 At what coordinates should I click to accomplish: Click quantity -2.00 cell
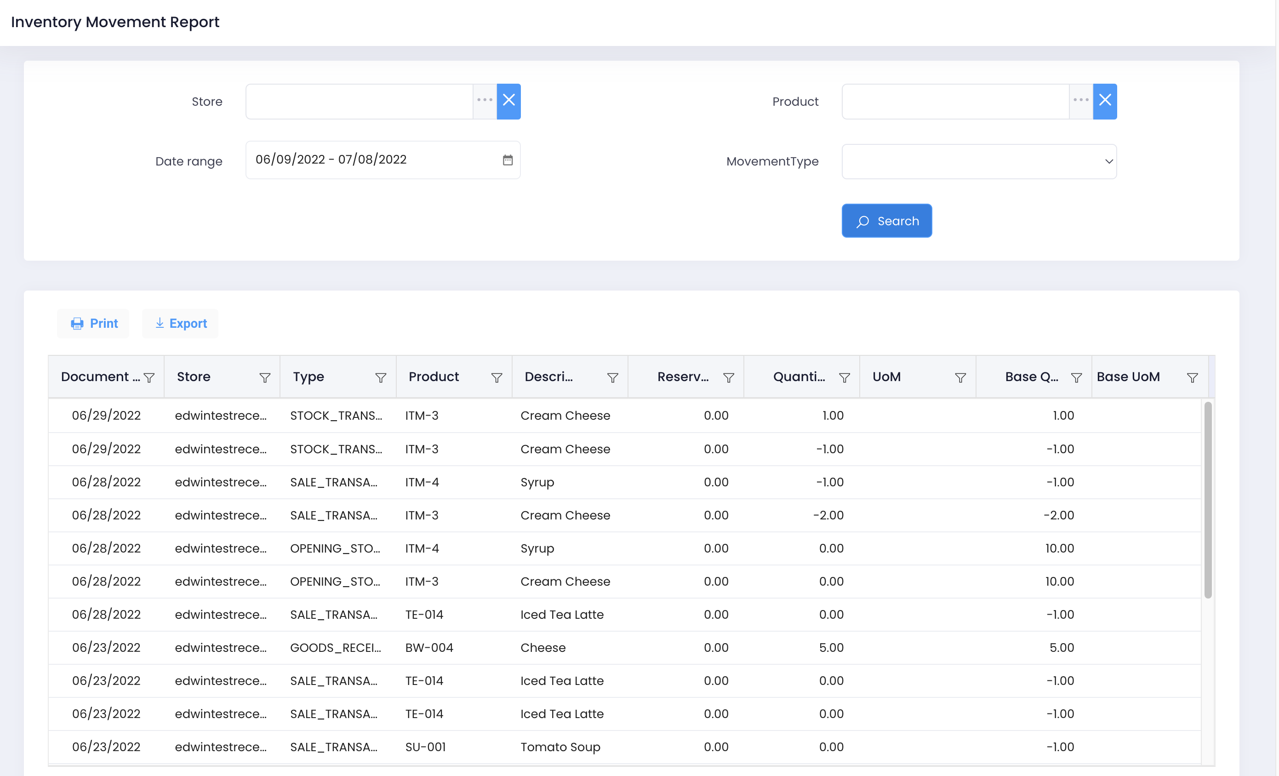point(828,515)
